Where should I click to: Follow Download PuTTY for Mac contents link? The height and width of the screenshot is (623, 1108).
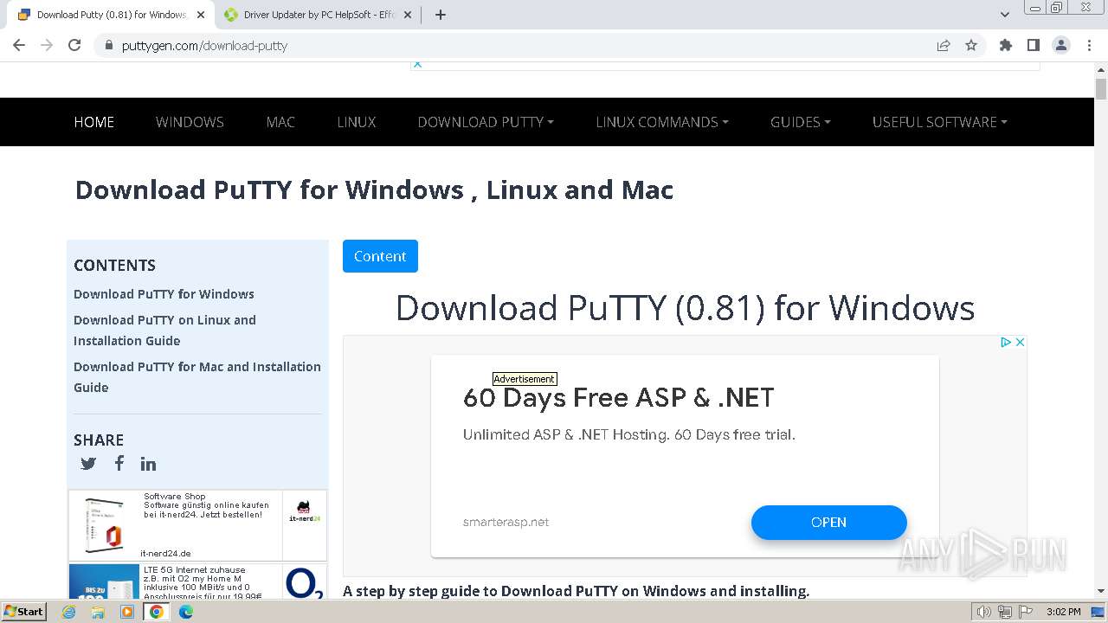[197, 377]
